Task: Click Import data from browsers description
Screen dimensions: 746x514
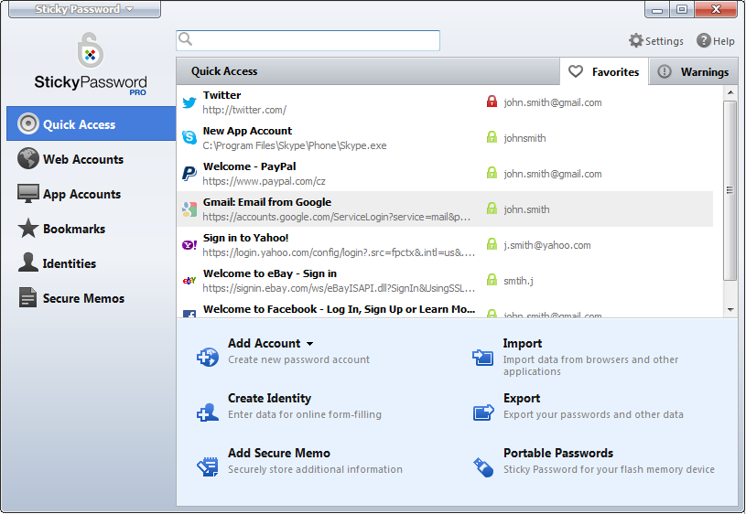Action: click(590, 365)
